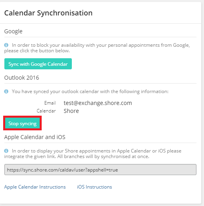Click the synced calendar name Shore
This screenshot has height=206, width=204.
pyautogui.click(x=71, y=111)
